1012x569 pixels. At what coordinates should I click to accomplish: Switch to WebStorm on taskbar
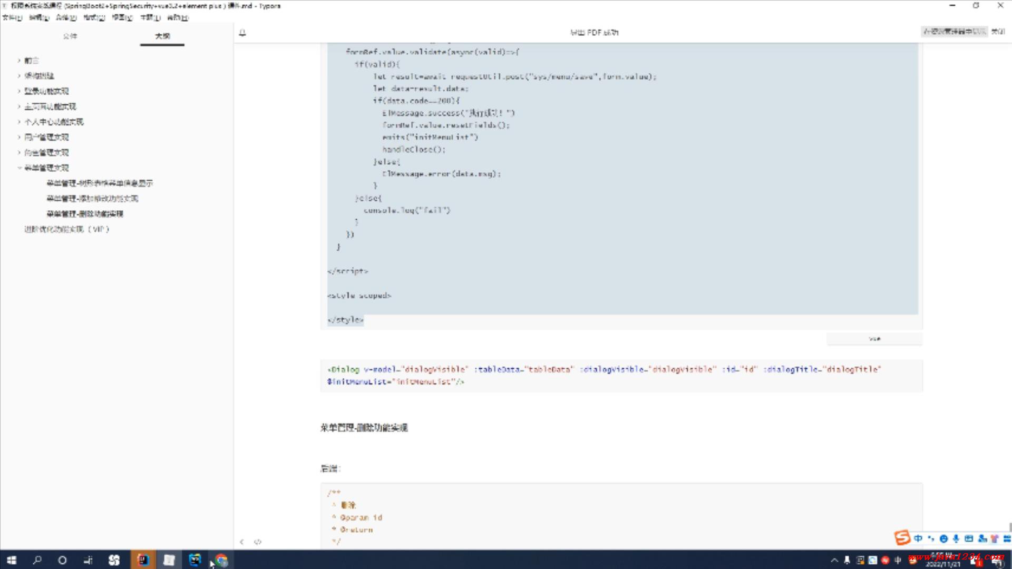tap(195, 560)
